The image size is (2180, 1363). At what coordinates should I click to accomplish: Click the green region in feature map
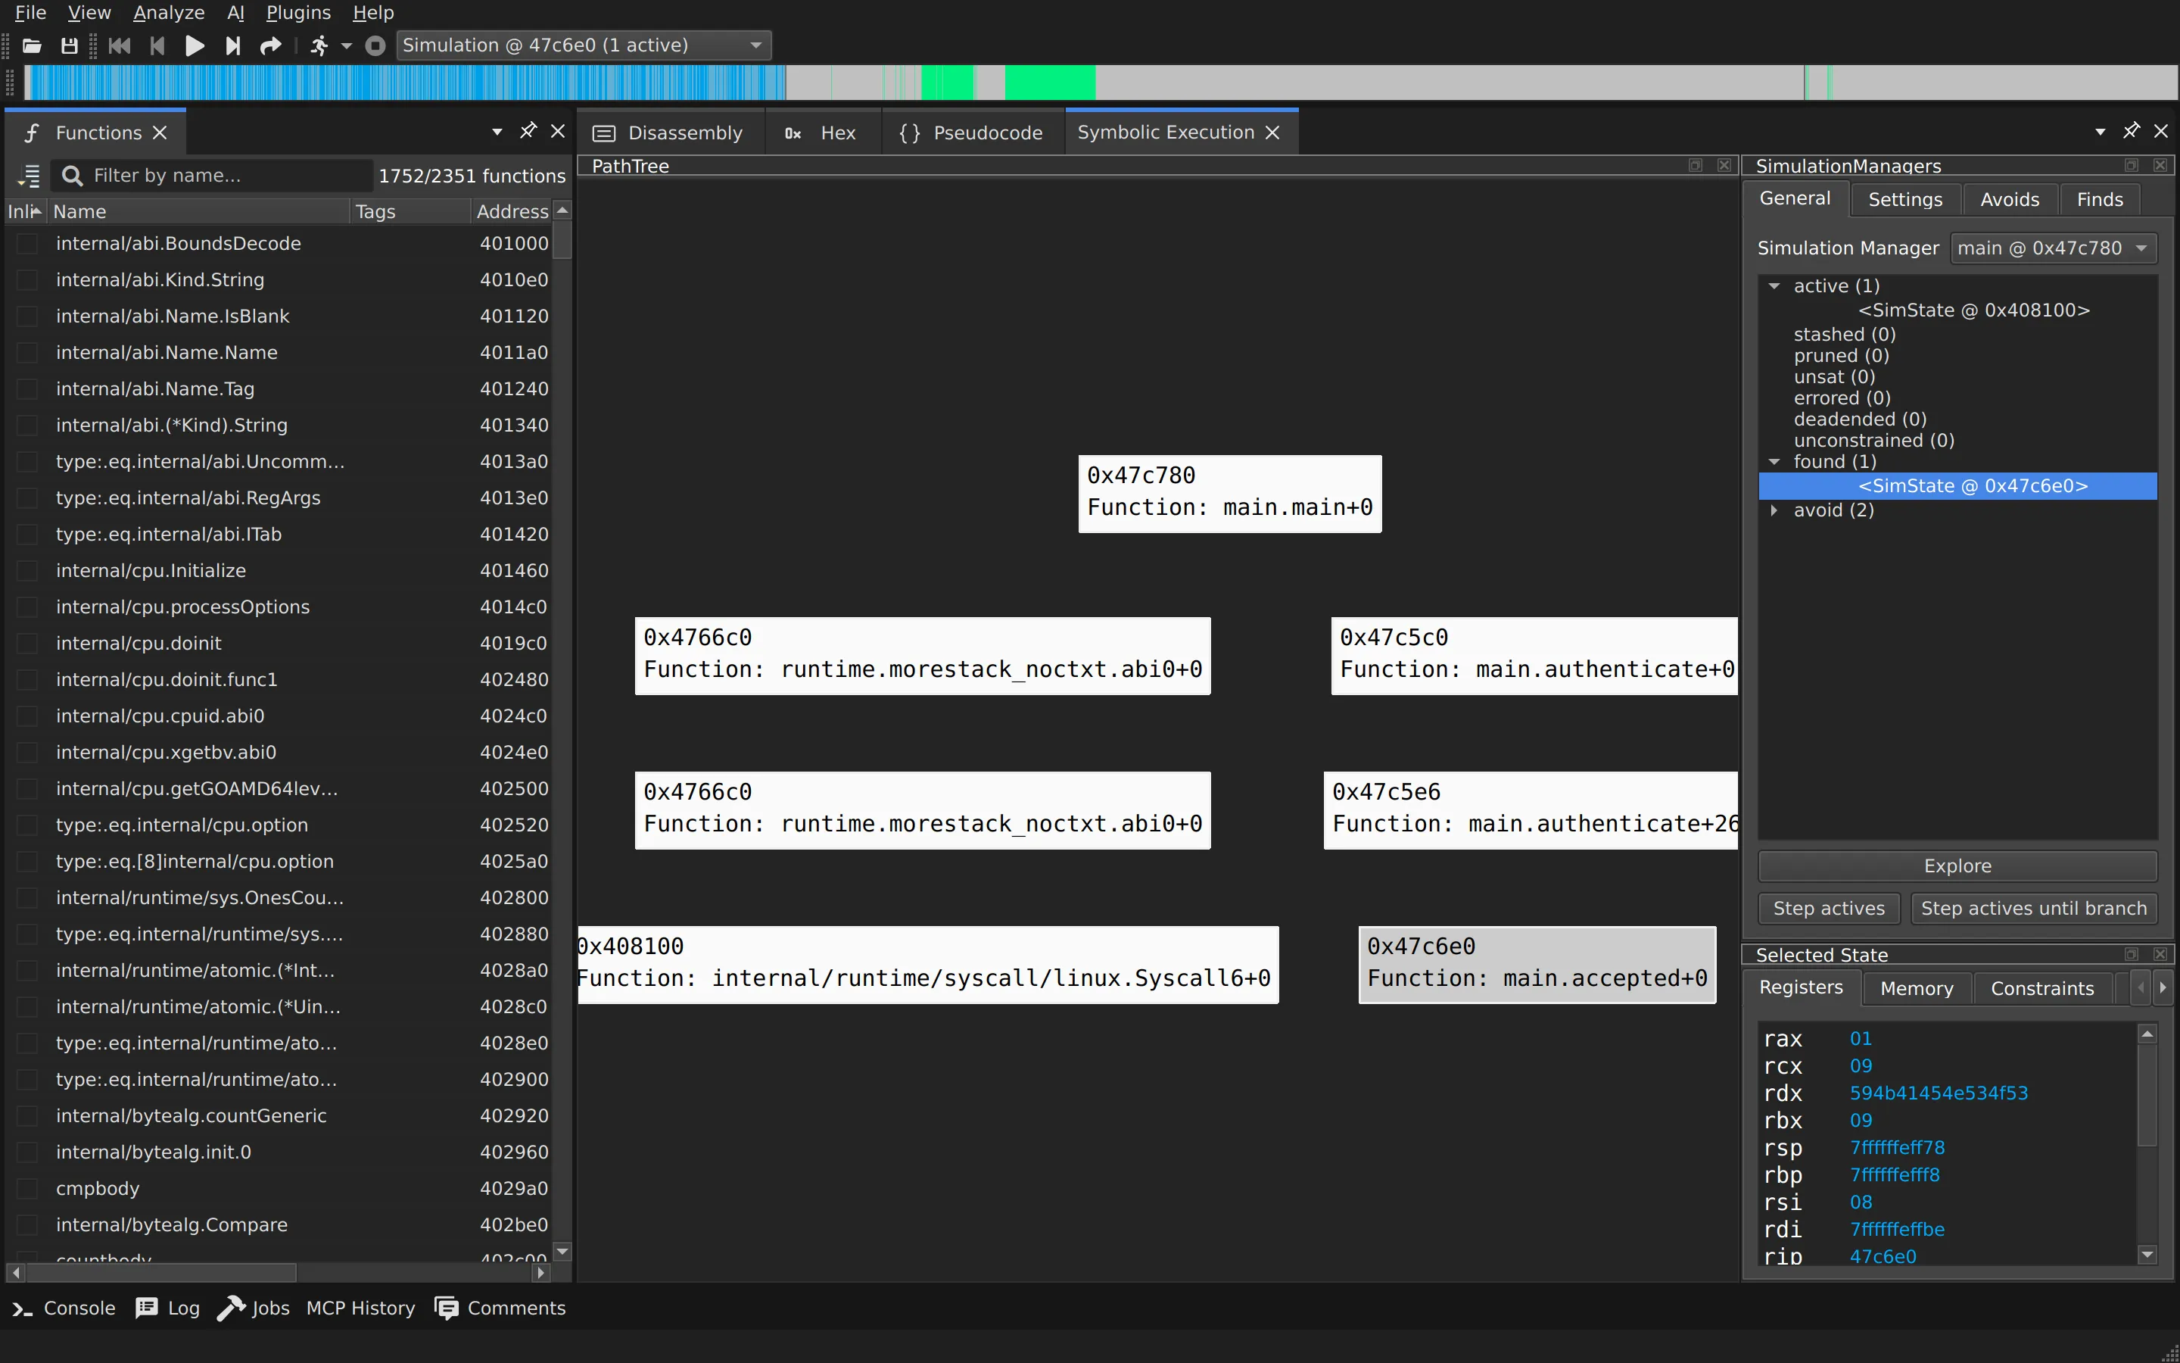[x=1049, y=82]
